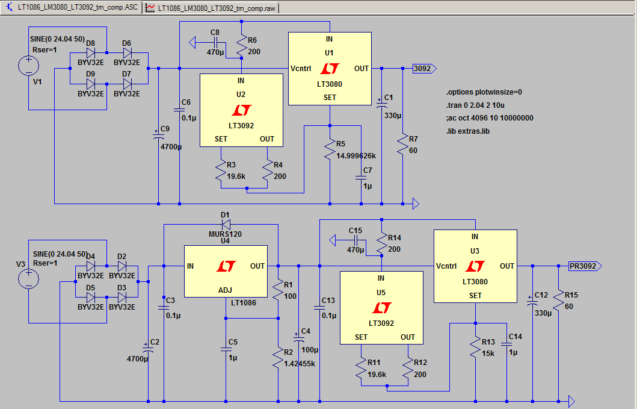Select diode D8 in upper bridge
This screenshot has width=637, height=409.
tap(91, 53)
